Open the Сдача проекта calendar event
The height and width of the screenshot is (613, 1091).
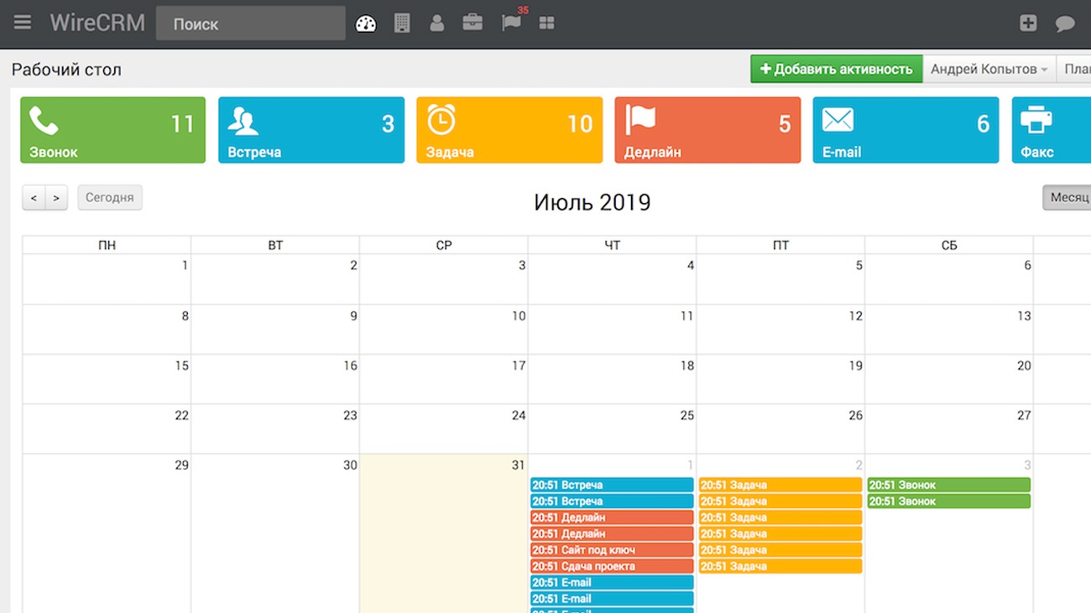(x=612, y=566)
